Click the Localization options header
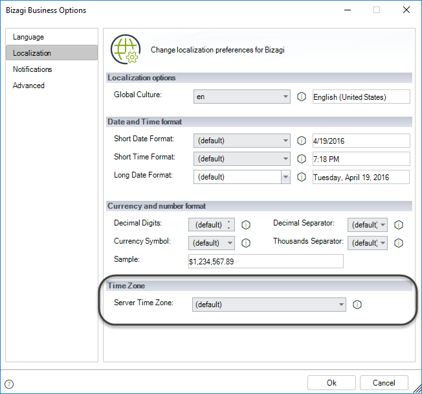This screenshot has width=422, height=394. [259, 78]
